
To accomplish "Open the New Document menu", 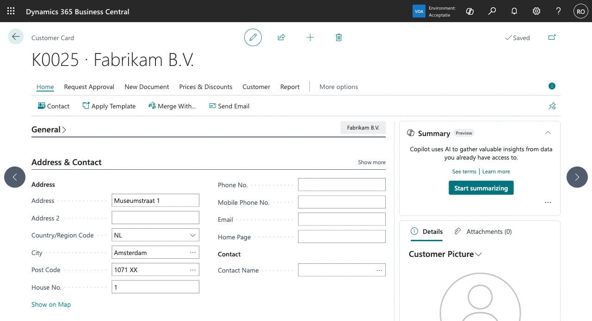I will click(147, 87).
